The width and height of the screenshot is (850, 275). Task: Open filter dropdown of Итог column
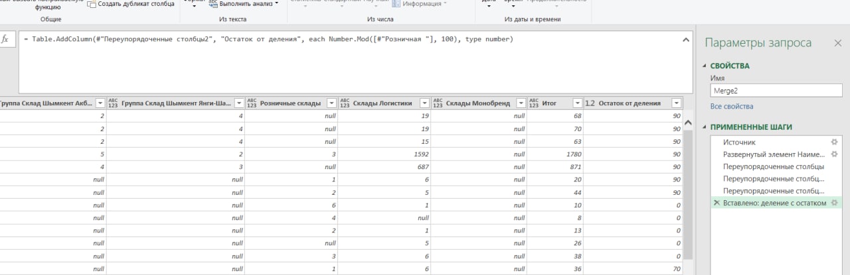(x=576, y=103)
